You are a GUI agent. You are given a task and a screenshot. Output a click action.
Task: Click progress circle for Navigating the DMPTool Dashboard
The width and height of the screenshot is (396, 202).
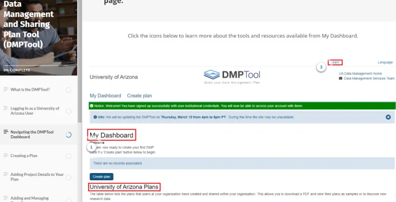[68, 135]
